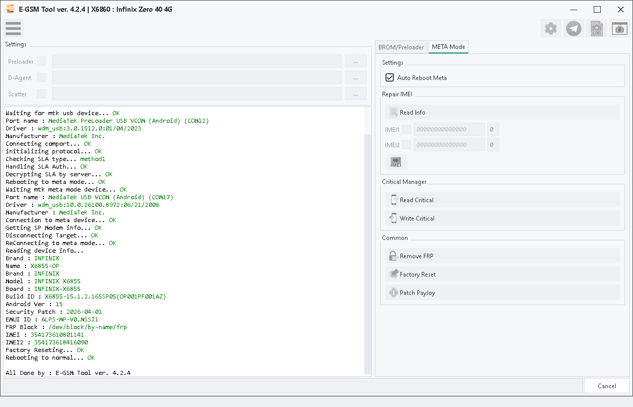Click the Factory Reset button

click(502, 275)
